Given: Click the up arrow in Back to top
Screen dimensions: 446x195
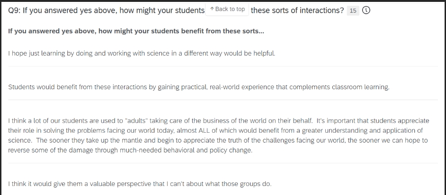Looking at the screenshot, I should coord(212,9).
